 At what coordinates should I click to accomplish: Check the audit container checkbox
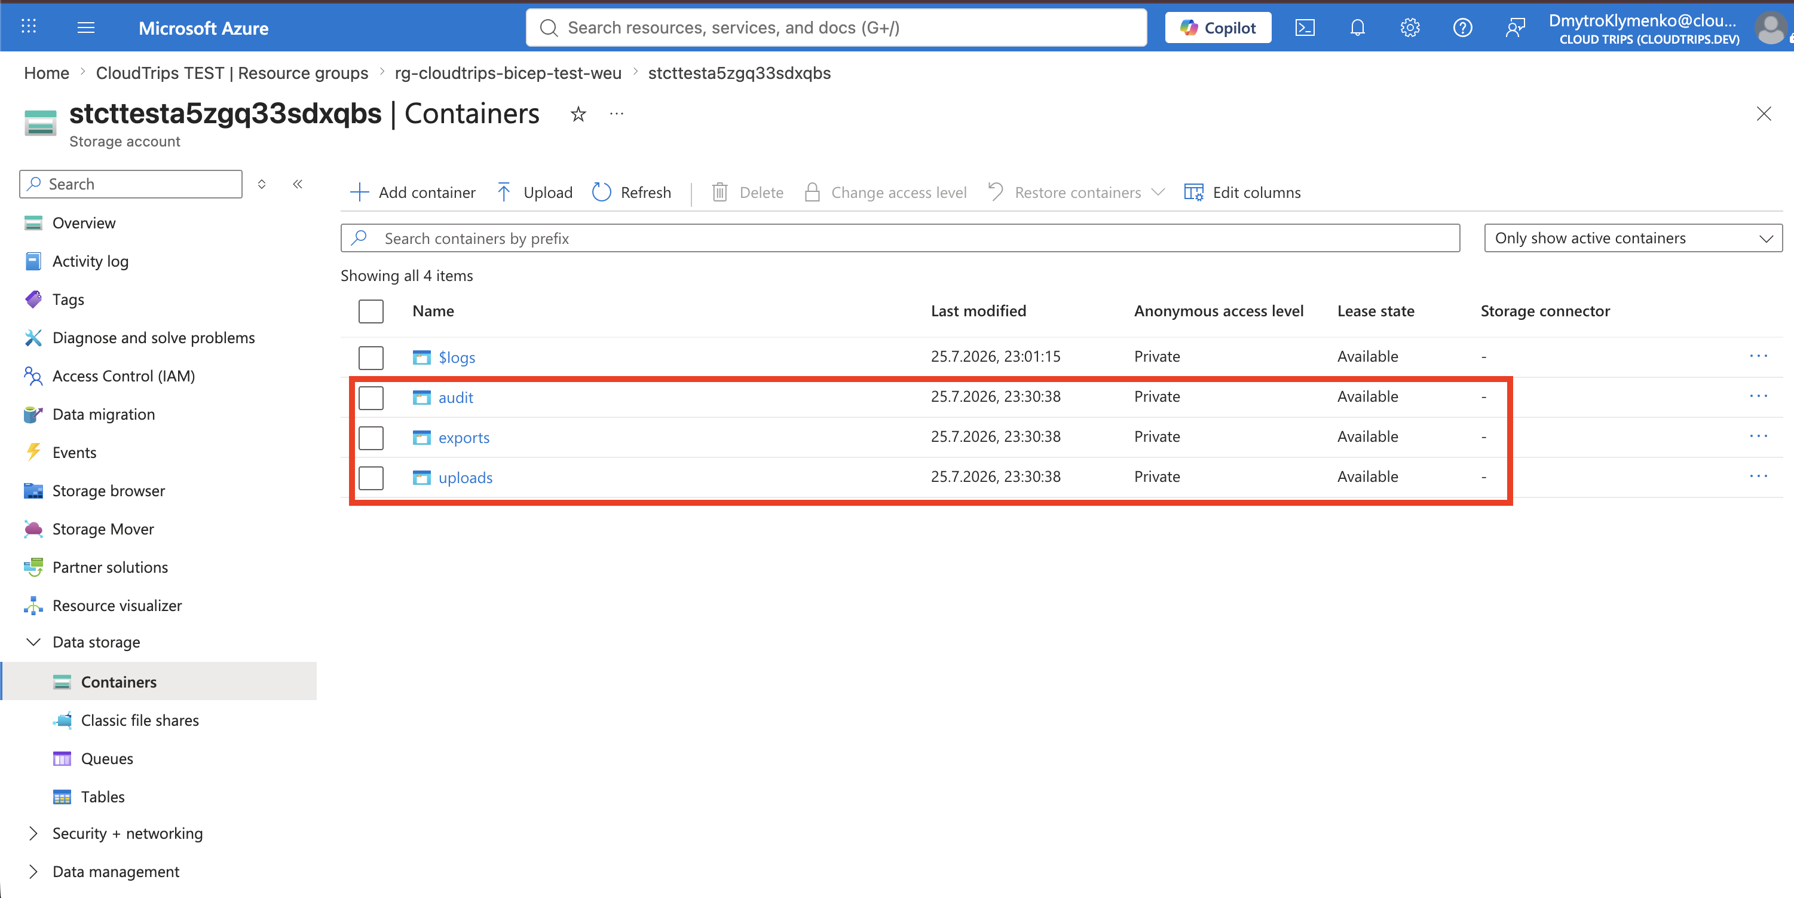coord(371,398)
